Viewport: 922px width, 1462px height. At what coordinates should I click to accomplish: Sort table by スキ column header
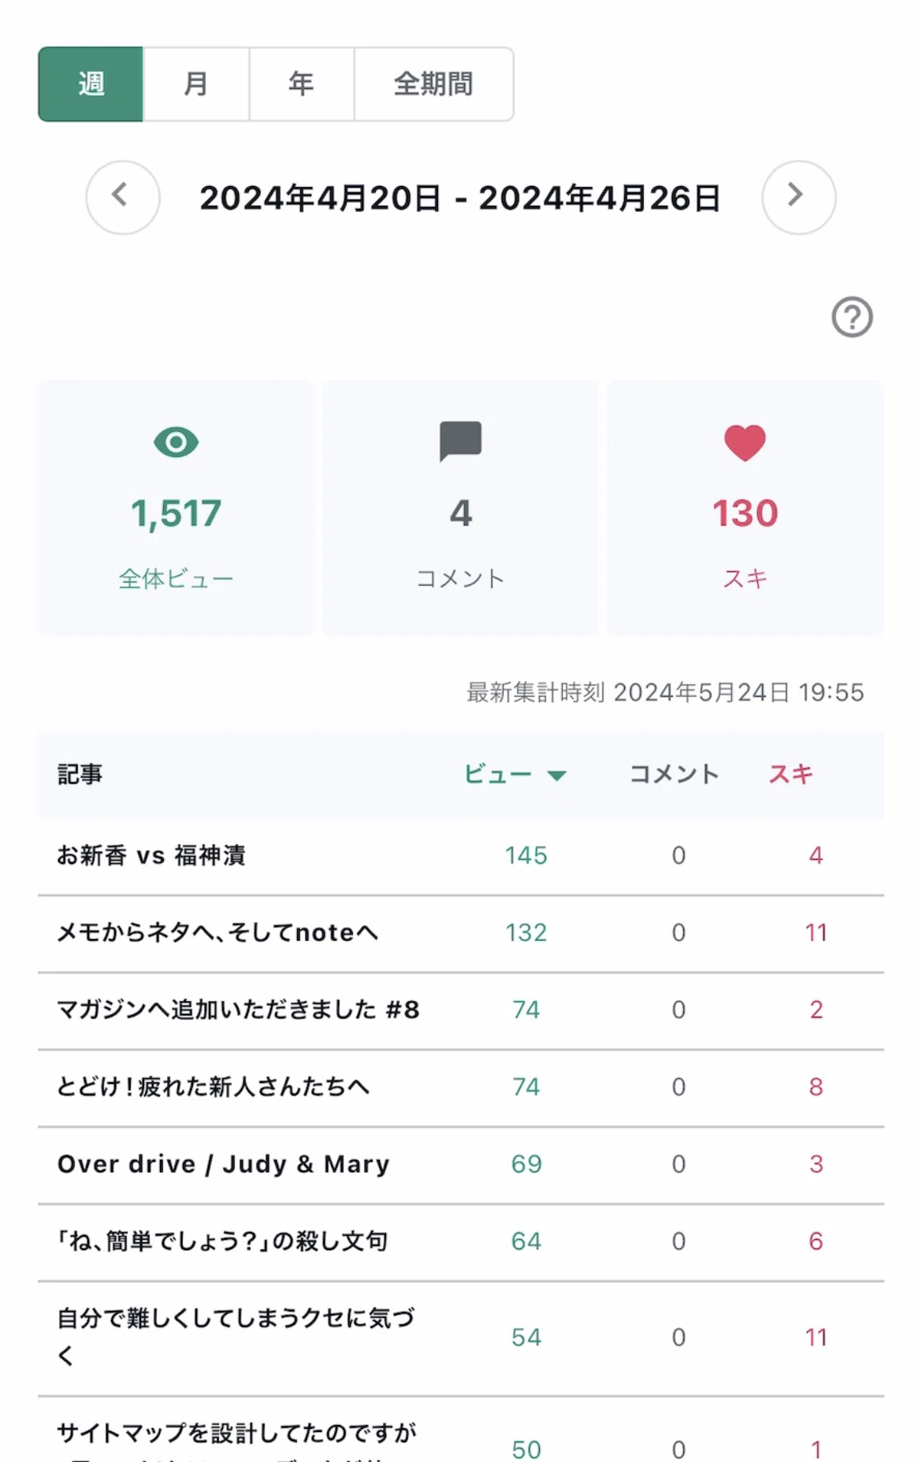click(790, 774)
